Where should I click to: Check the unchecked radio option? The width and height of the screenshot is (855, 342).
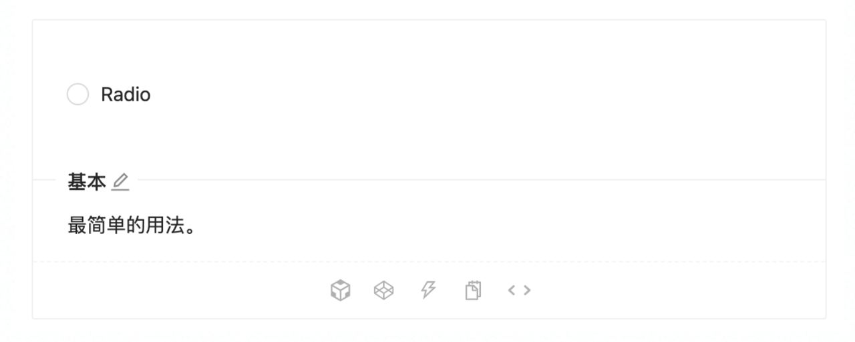point(77,95)
